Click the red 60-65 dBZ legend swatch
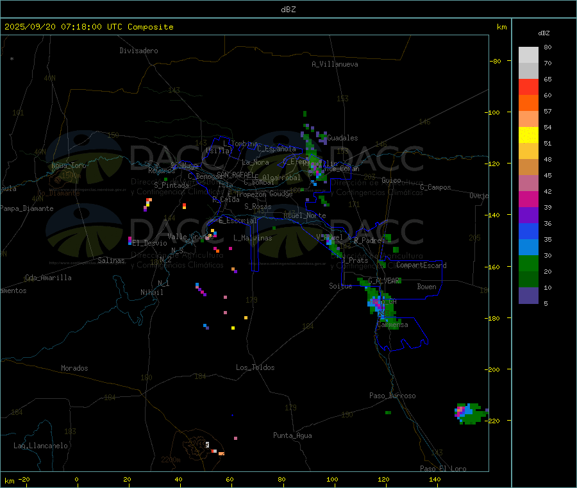The width and height of the screenshot is (577, 488). point(528,87)
